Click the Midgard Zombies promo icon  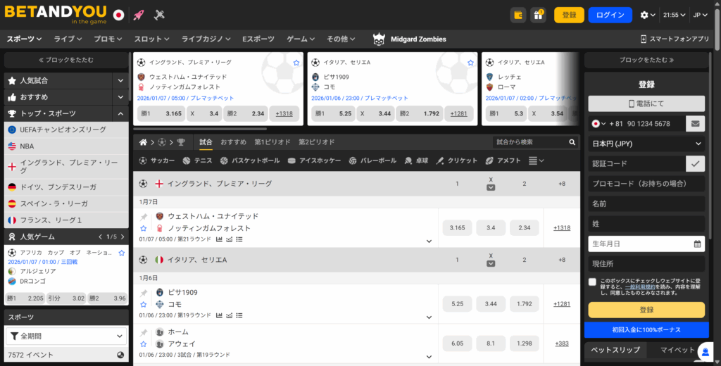pos(378,39)
